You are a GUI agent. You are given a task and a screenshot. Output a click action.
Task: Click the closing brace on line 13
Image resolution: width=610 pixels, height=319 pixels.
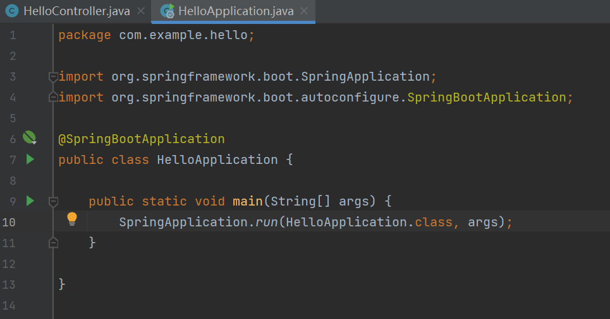coord(62,284)
